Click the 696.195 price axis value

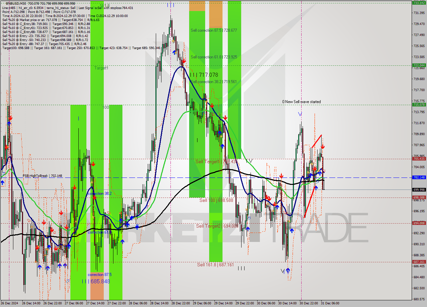click(419, 211)
